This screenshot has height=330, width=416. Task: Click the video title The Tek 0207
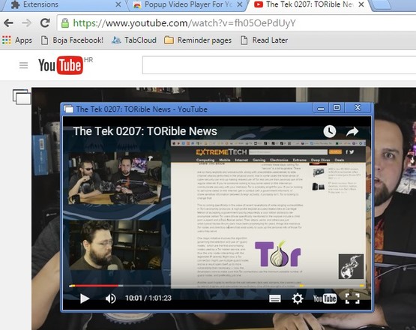(x=145, y=131)
